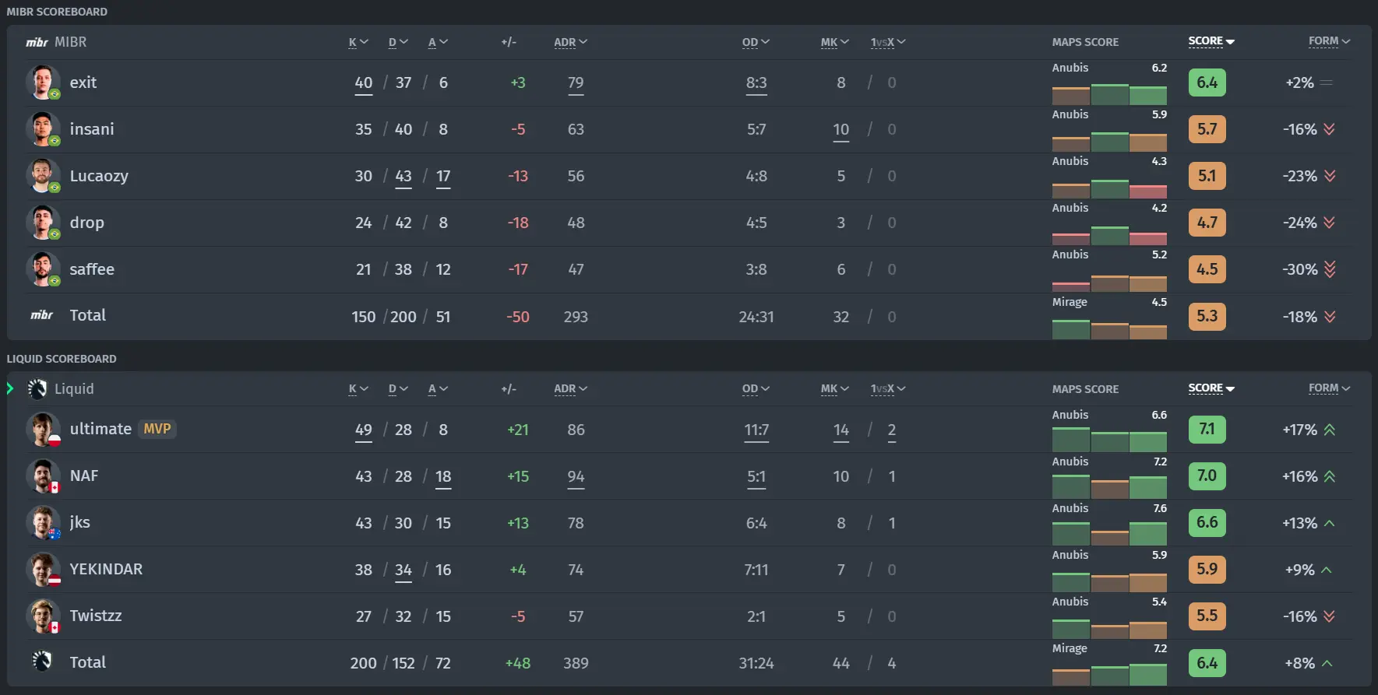Open exit's player profile link
The height and width of the screenshot is (695, 1378).
[x=83, y=82]
